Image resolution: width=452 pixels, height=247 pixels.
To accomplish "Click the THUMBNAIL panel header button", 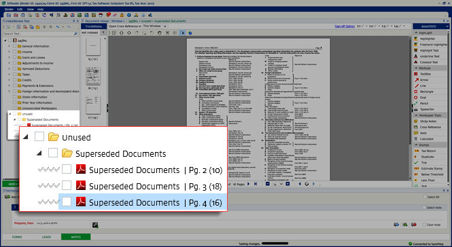I will [x=94, y=26].
